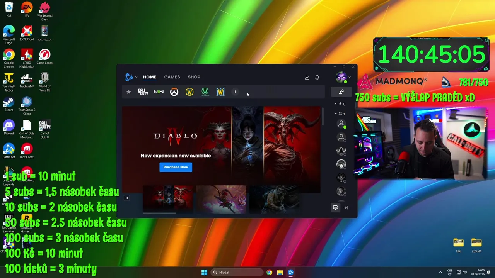
Task: Click Purchase Now button
Action: click(176, 167)
